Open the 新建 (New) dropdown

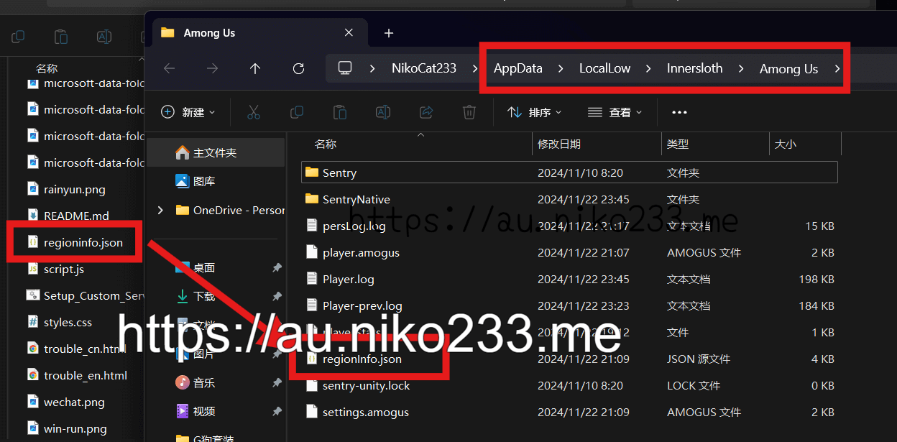[x=188, y=112]
